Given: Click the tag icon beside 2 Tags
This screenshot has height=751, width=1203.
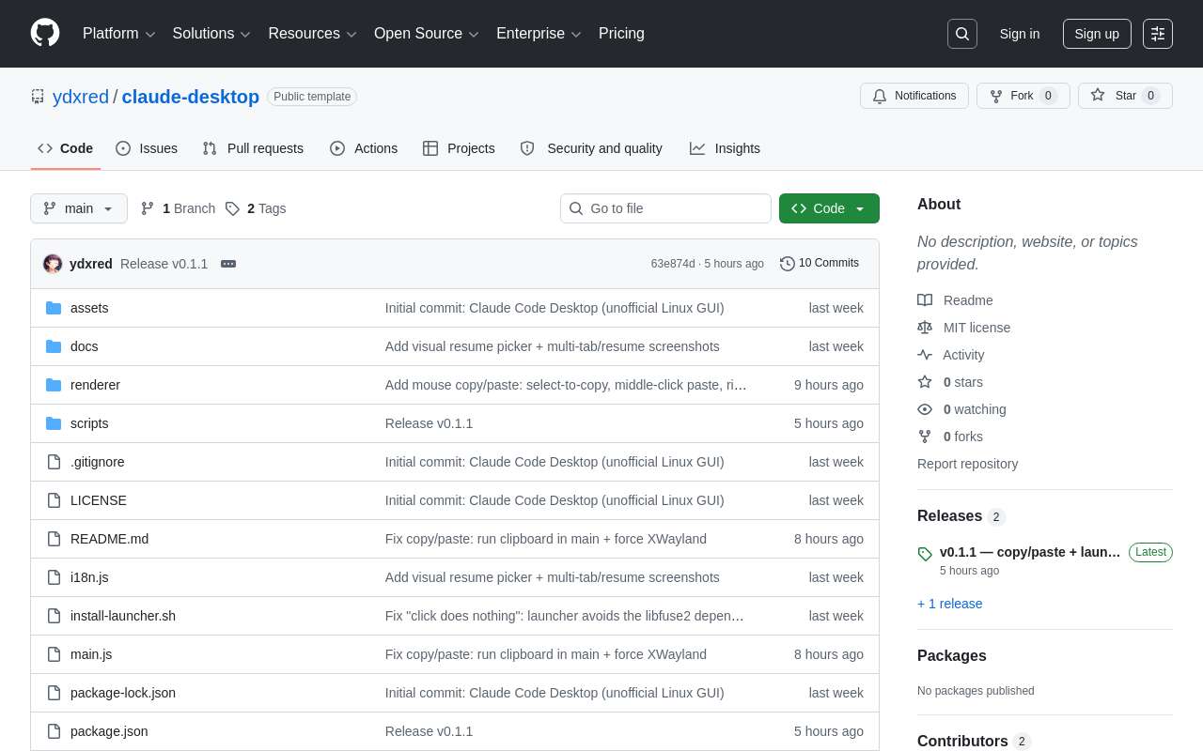Looking at the screenshot, I should [232, 208].
